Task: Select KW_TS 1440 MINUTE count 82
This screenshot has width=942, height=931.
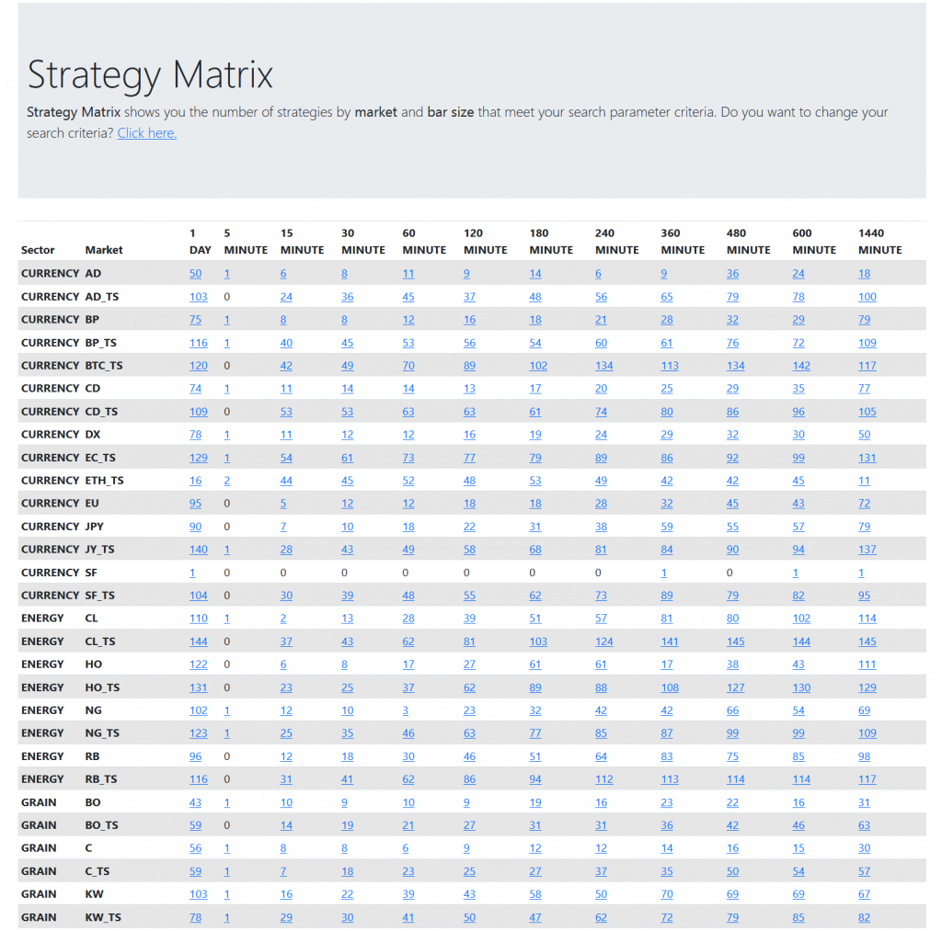Action: [x=864, y=917]
